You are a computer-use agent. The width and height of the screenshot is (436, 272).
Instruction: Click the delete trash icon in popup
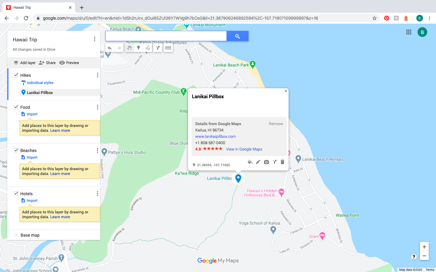coord(282,162)
